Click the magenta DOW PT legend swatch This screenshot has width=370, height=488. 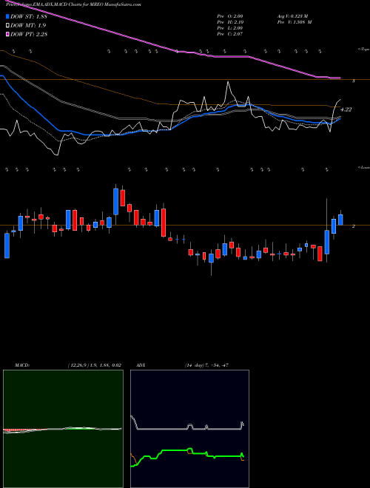(8, 34)
